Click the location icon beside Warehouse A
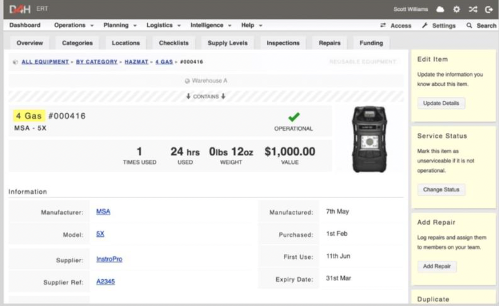Viewport: 499px width, 306px height. click(187, 81)
